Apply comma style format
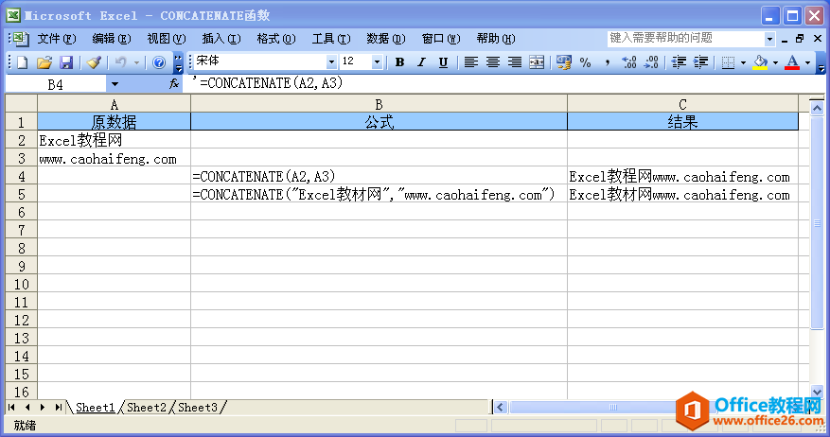The width and height of the screenshot is (830, 437). tap(608, 62)
